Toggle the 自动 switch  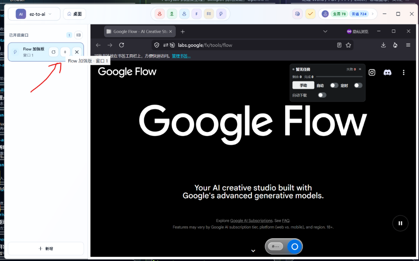coord(334,85)
